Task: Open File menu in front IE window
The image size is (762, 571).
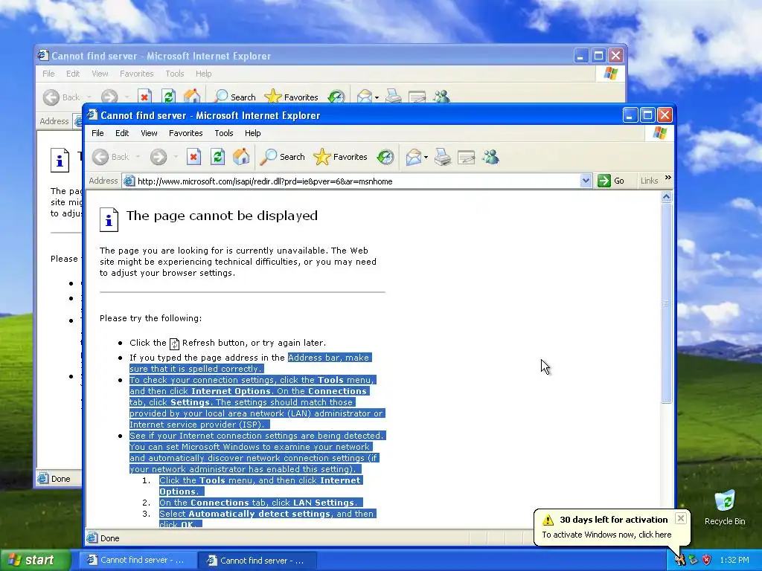Action: tap(97, 133)
